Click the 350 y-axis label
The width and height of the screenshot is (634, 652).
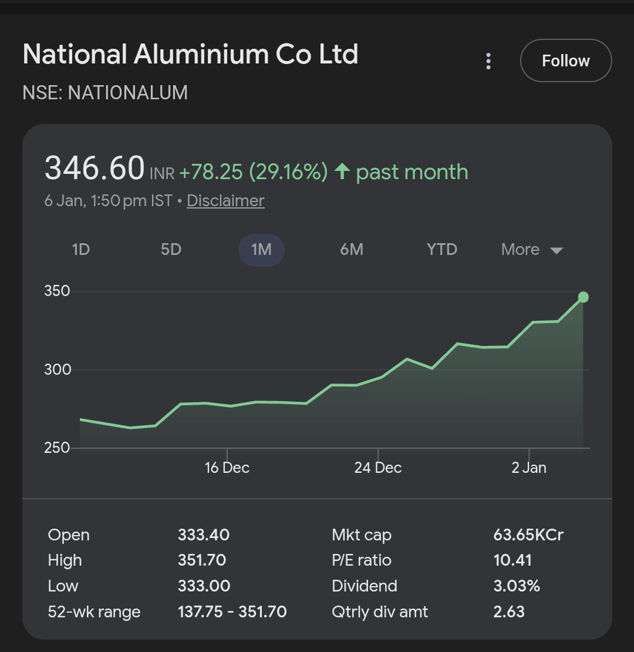[x=57, y=291]
